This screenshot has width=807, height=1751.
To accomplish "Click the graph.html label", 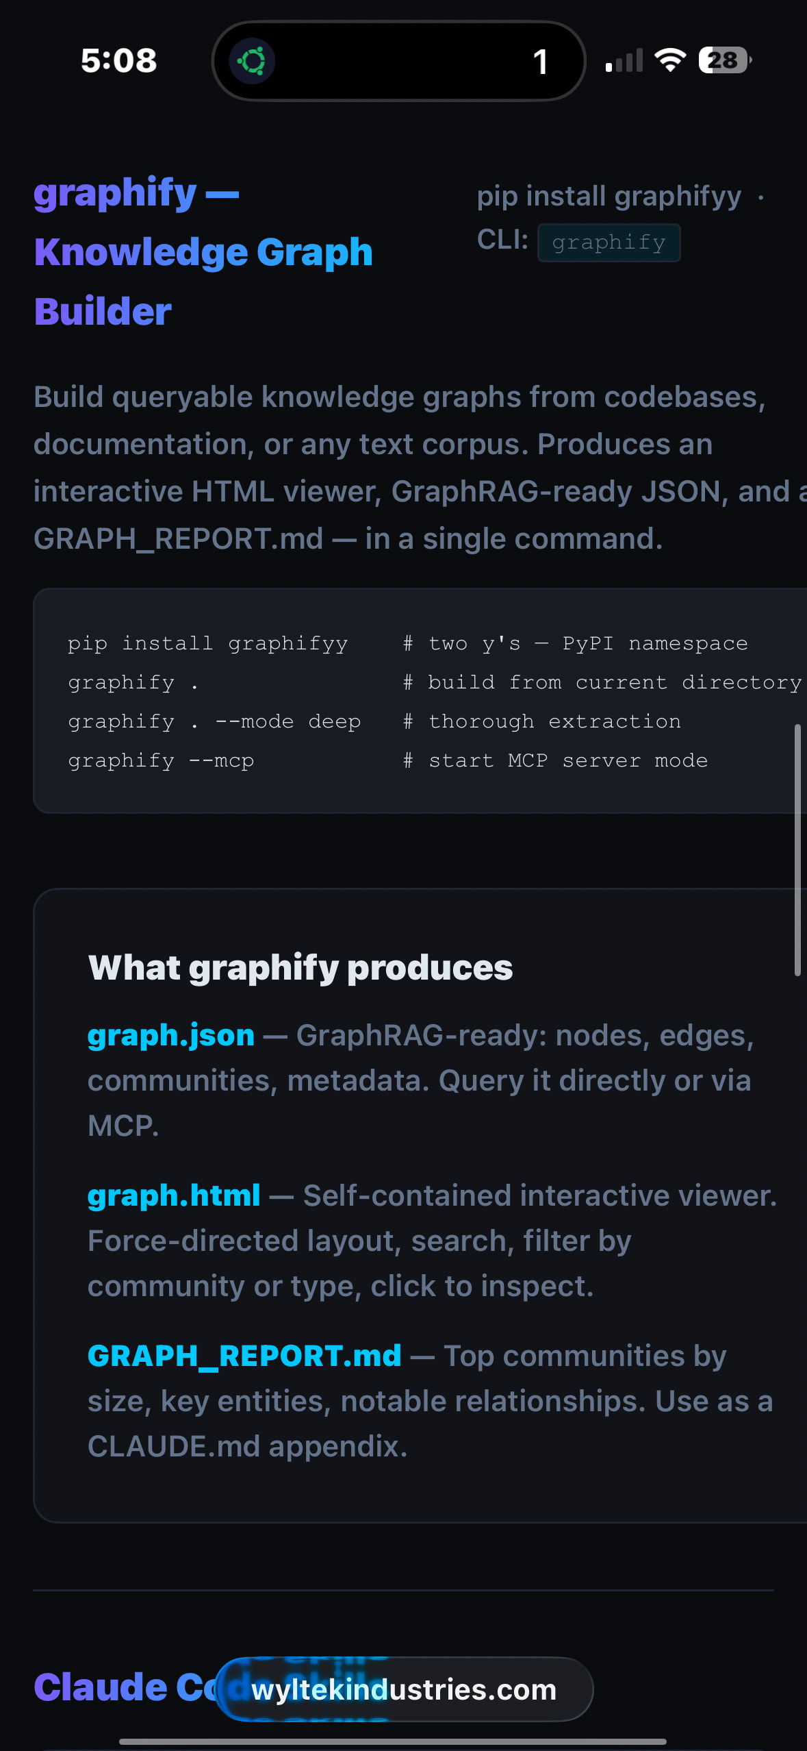I will click(x=174, y=1195).
